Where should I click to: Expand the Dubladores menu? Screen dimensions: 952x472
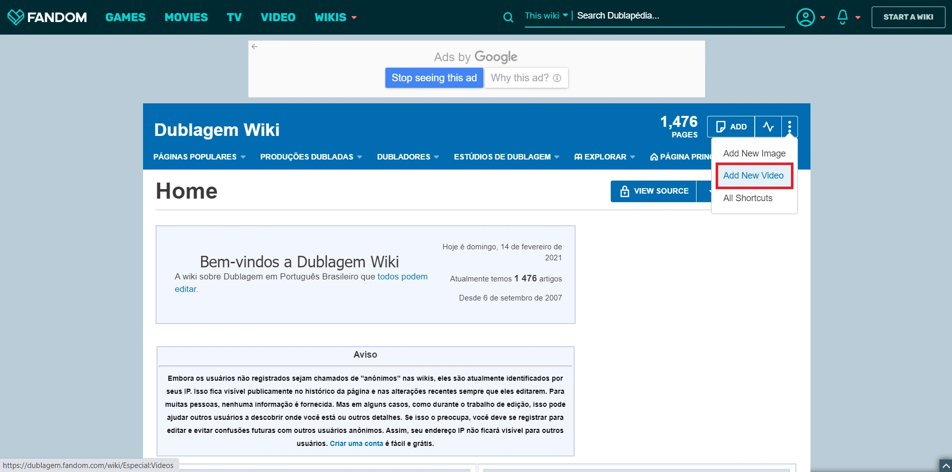408,157
